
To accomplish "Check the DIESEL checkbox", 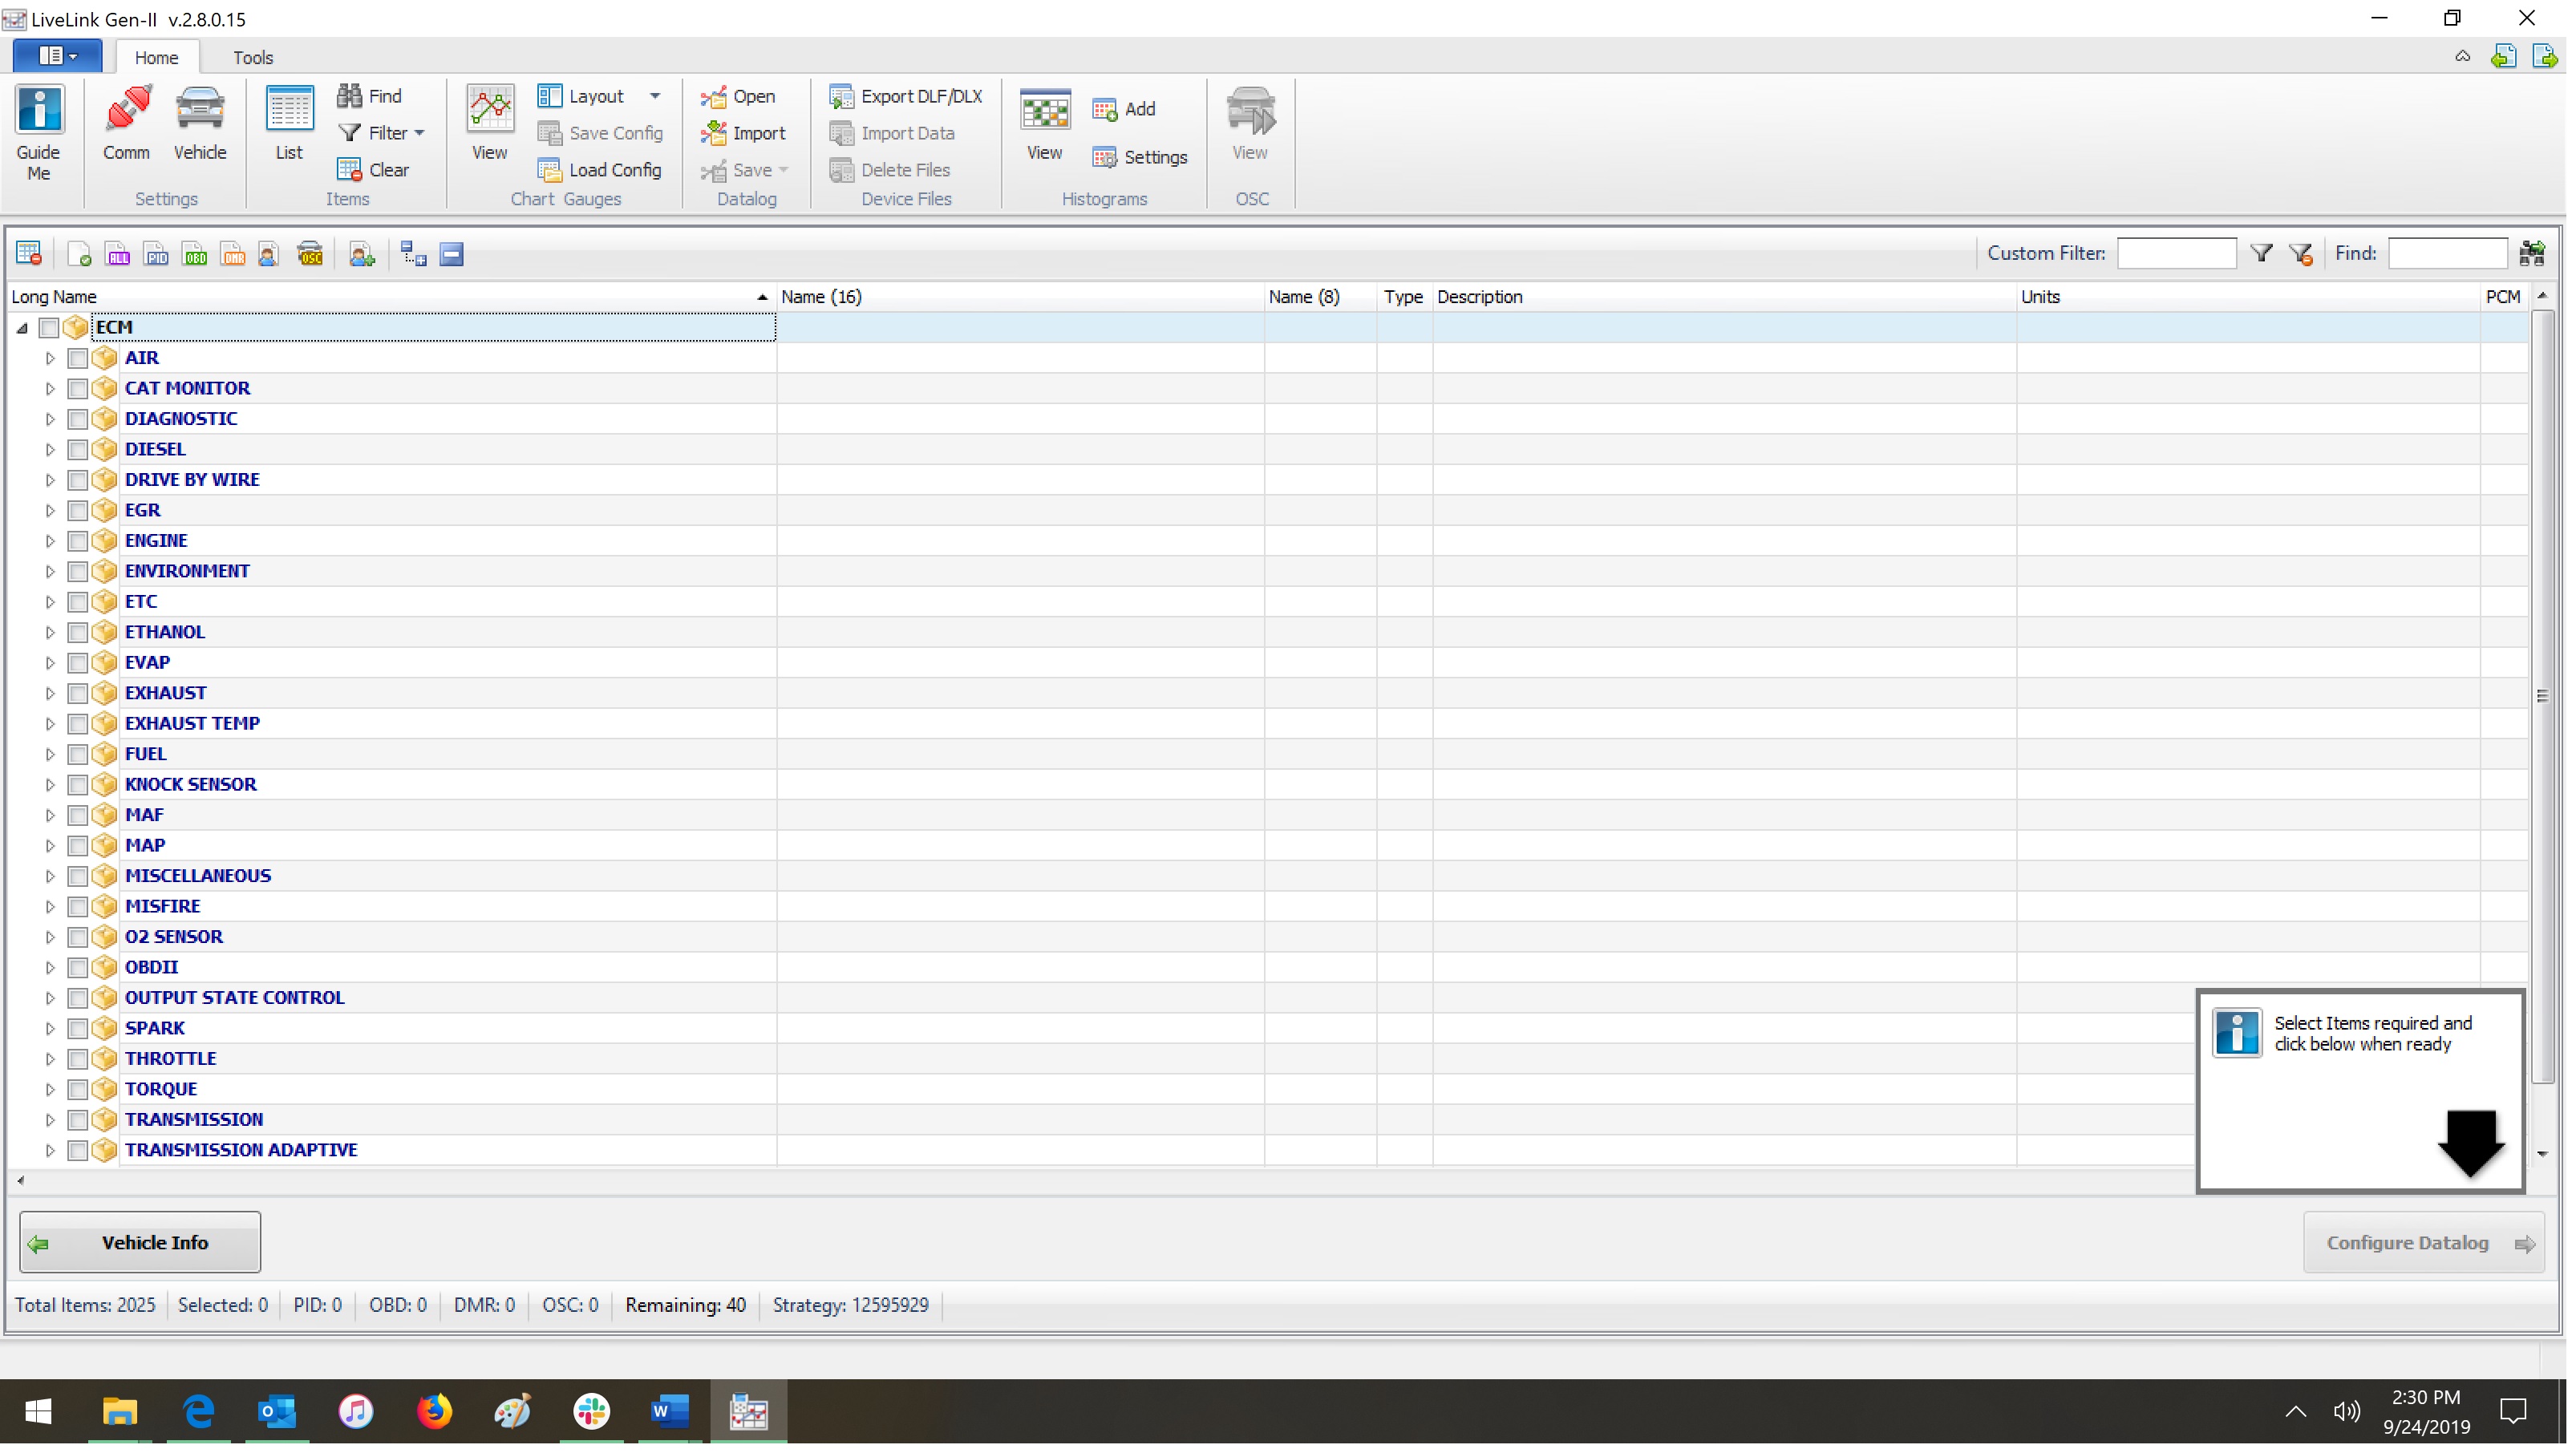I will 78,450.
